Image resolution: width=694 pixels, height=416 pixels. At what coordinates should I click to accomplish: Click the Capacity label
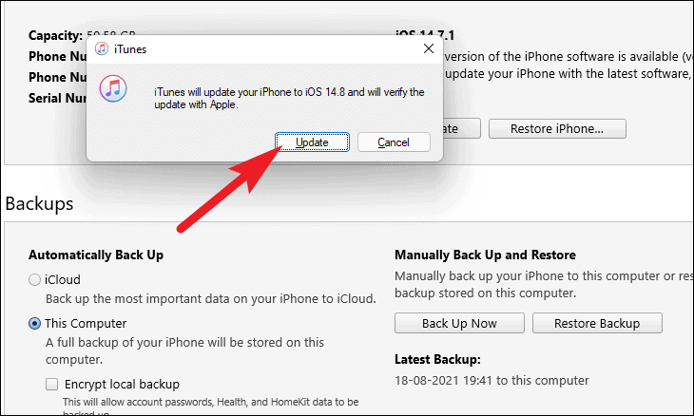56,35
